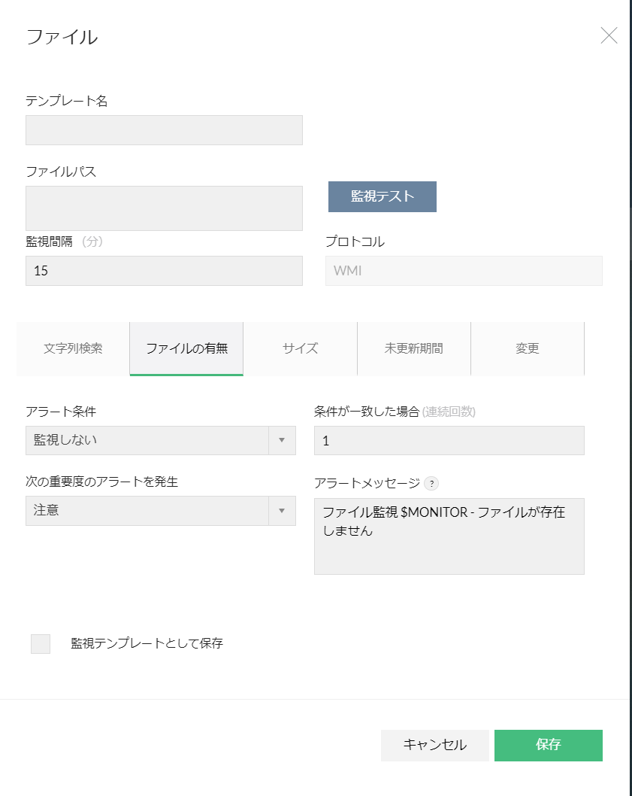This screenshot has height=796, width=632.
Task: Expand the 次の重要度のアラートを発生 dropdown arrow
Action: pyautogui.click(x=282, y=511)
